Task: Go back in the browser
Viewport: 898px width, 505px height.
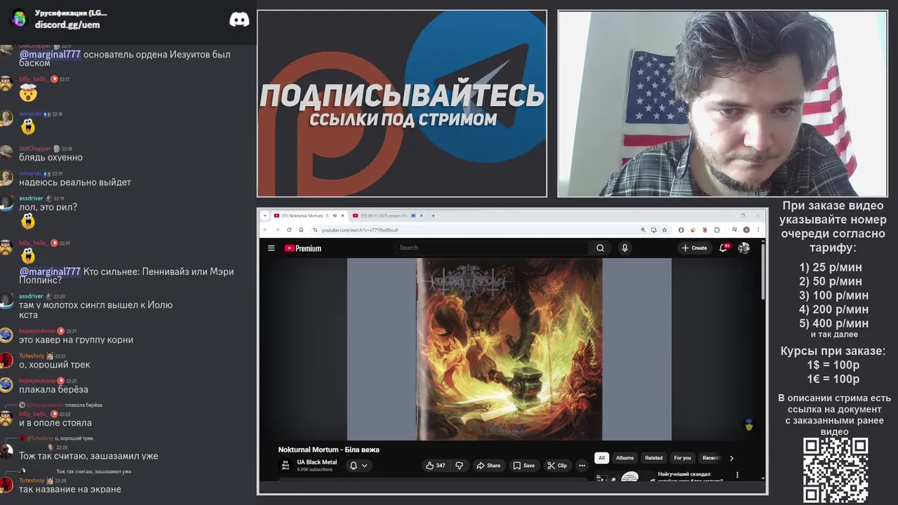Action: click(x=265, y=229)
